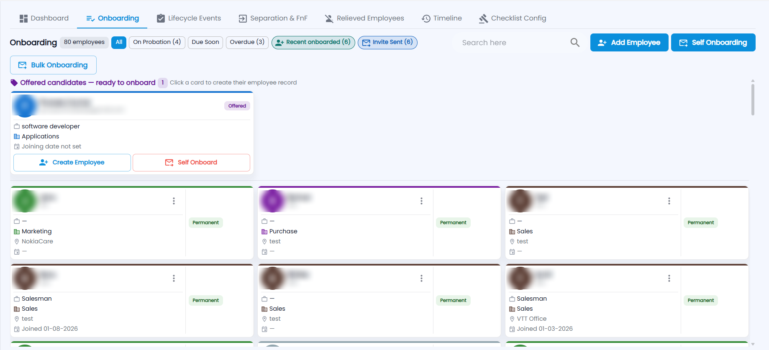
Task: Click the Add Employee button
Action: 629,43
